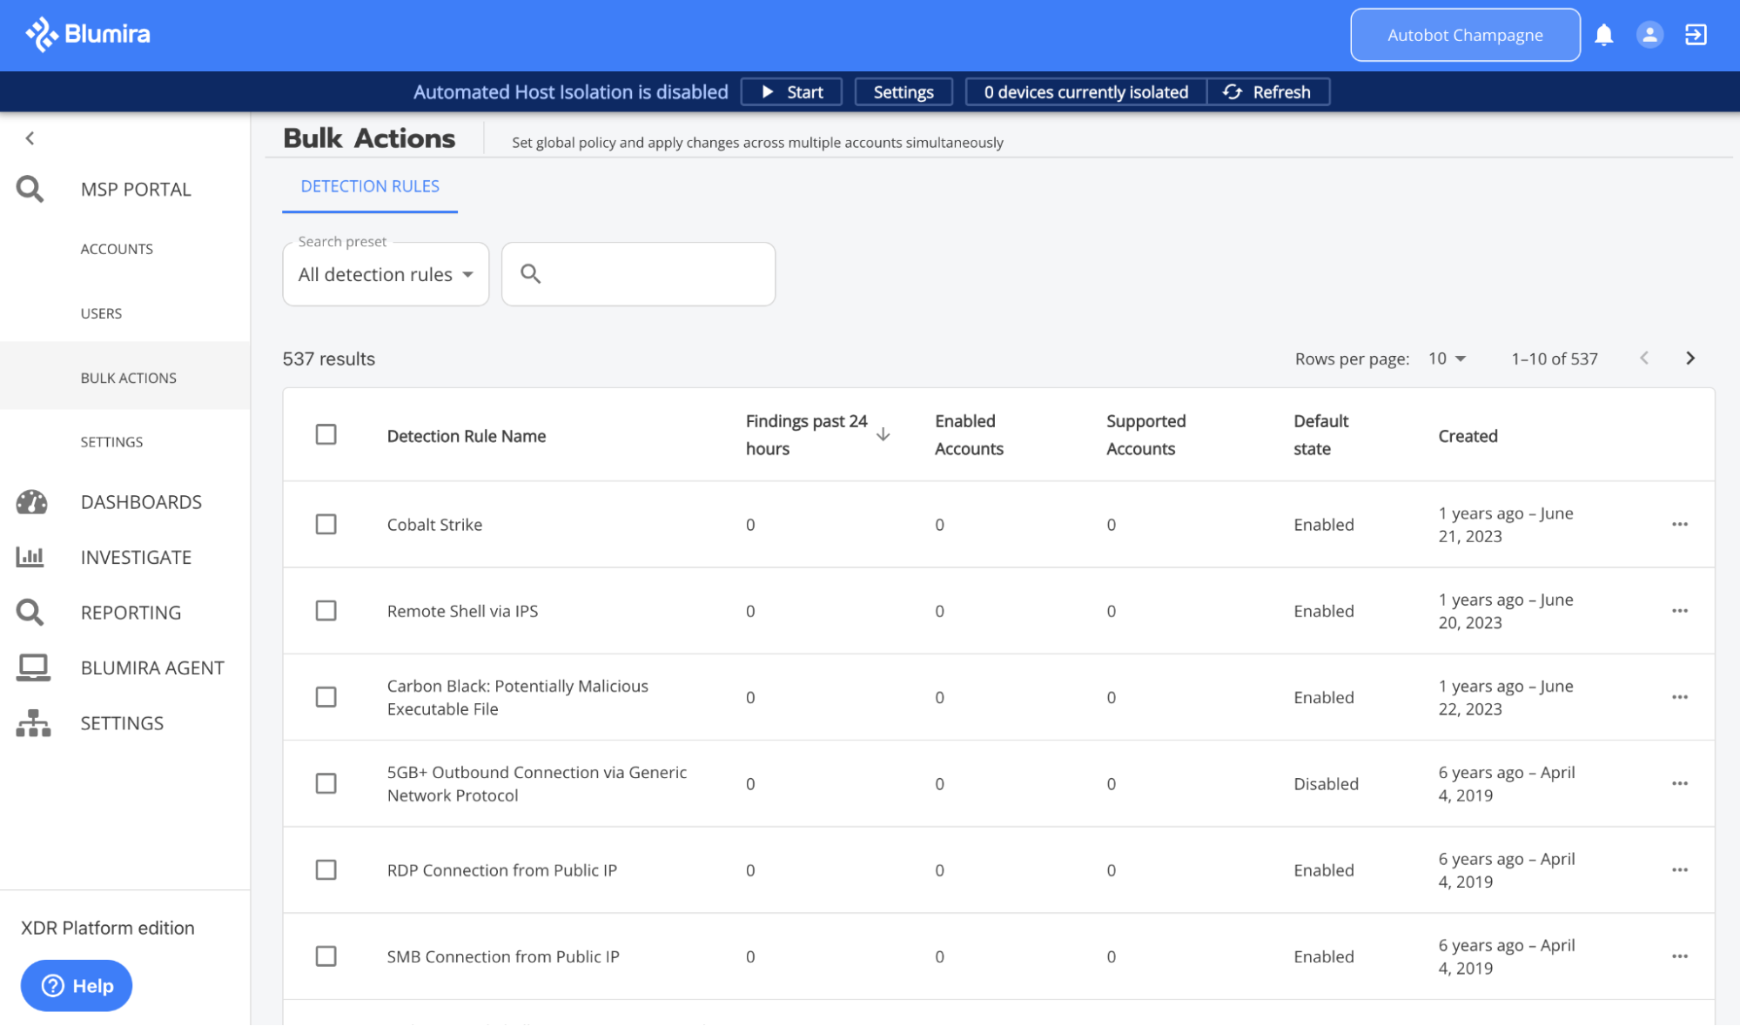Click Start to enable Automated Host Isolation
The width and height of the screenshot is (1740, 1026).
[791, 91]
